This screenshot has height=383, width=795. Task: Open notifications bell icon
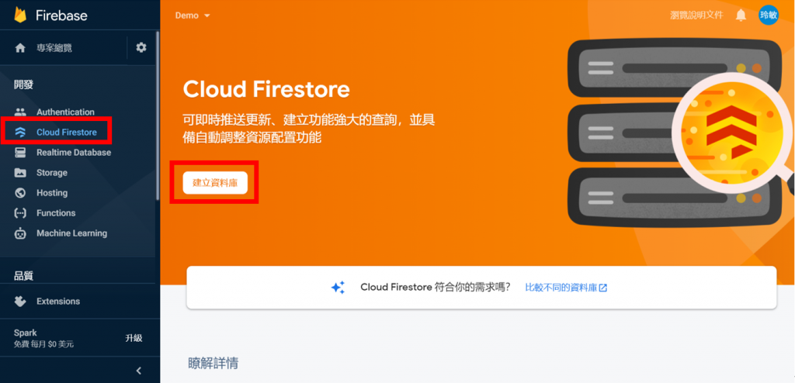click(x=741, y=16)
